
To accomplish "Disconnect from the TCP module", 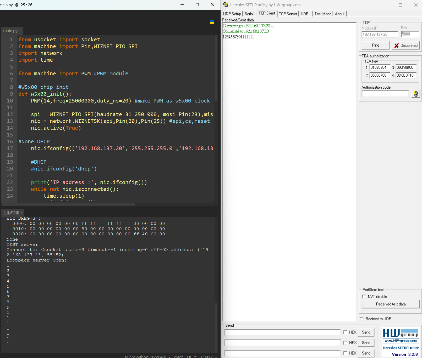I will click(x=406, y=46).
